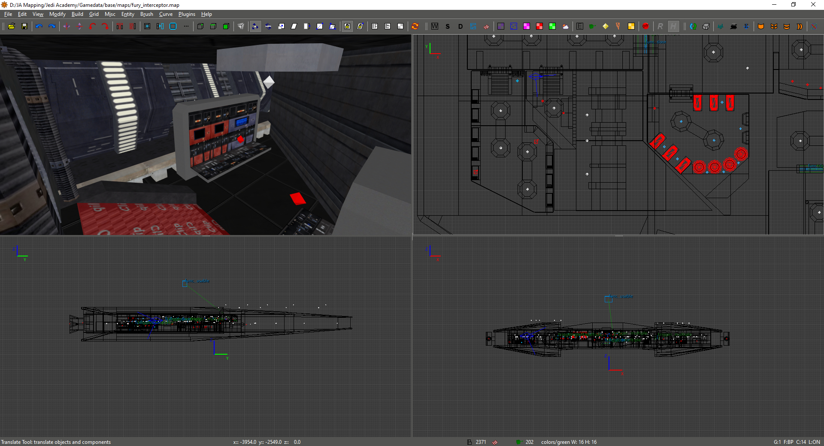The height and width of the screenshot is (446, 824).
Task: Open the Curve menu
Action: (x=166, y=14)
